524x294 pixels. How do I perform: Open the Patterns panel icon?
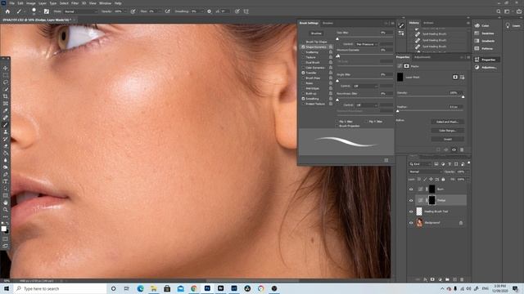coord(477,49)
